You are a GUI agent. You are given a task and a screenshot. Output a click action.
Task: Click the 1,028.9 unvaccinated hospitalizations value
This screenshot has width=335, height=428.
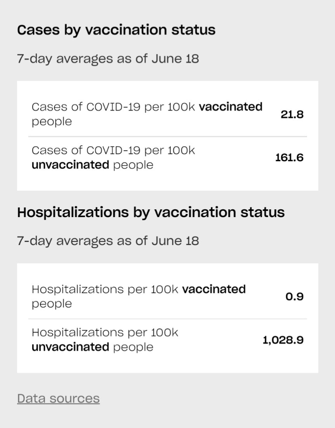pyautogui.click(x=283, y=340)
